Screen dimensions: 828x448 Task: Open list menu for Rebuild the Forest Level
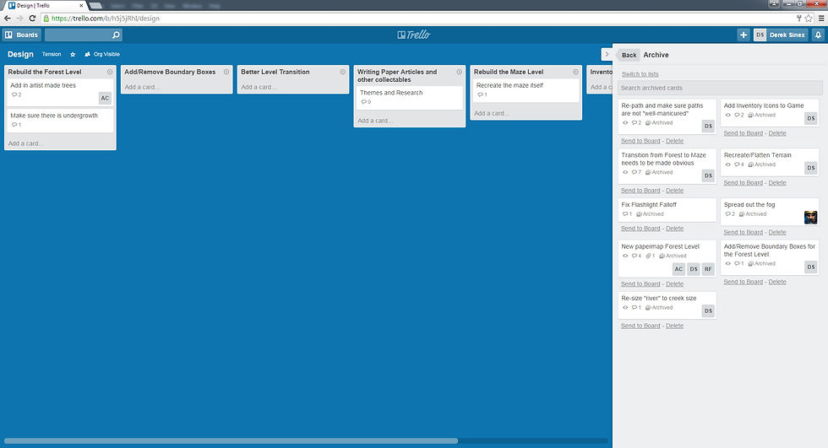(110, 72)
